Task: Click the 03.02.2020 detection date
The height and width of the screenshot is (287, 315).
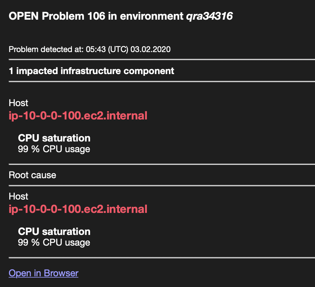Action: [x=151, y=49]
